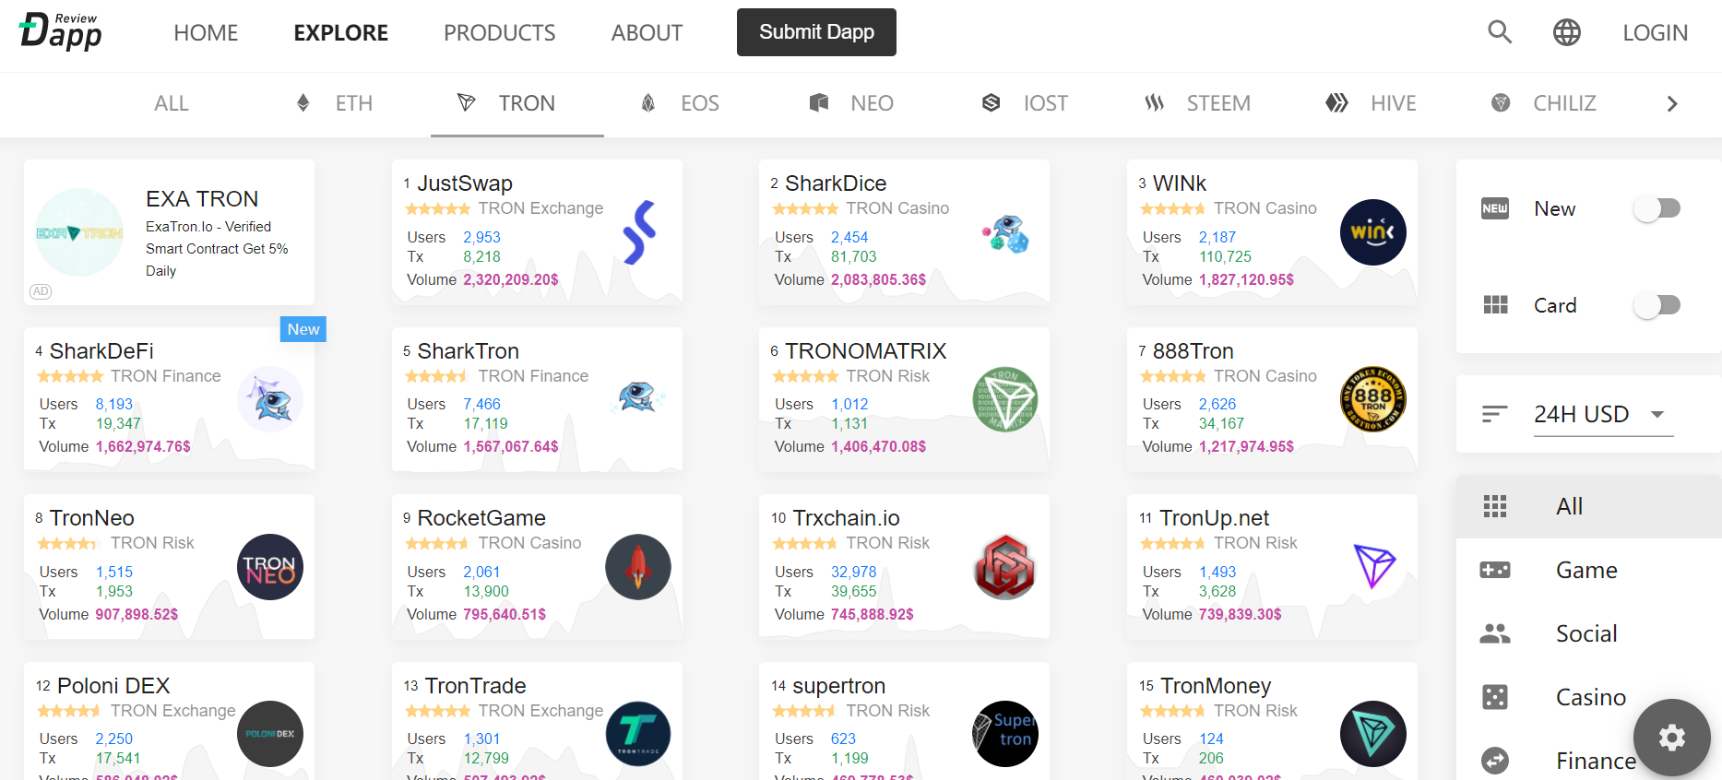The height and width of the screenshot is (780, 1722).
Task: Select the ALL chains tab
Action: tap(172, 103)
